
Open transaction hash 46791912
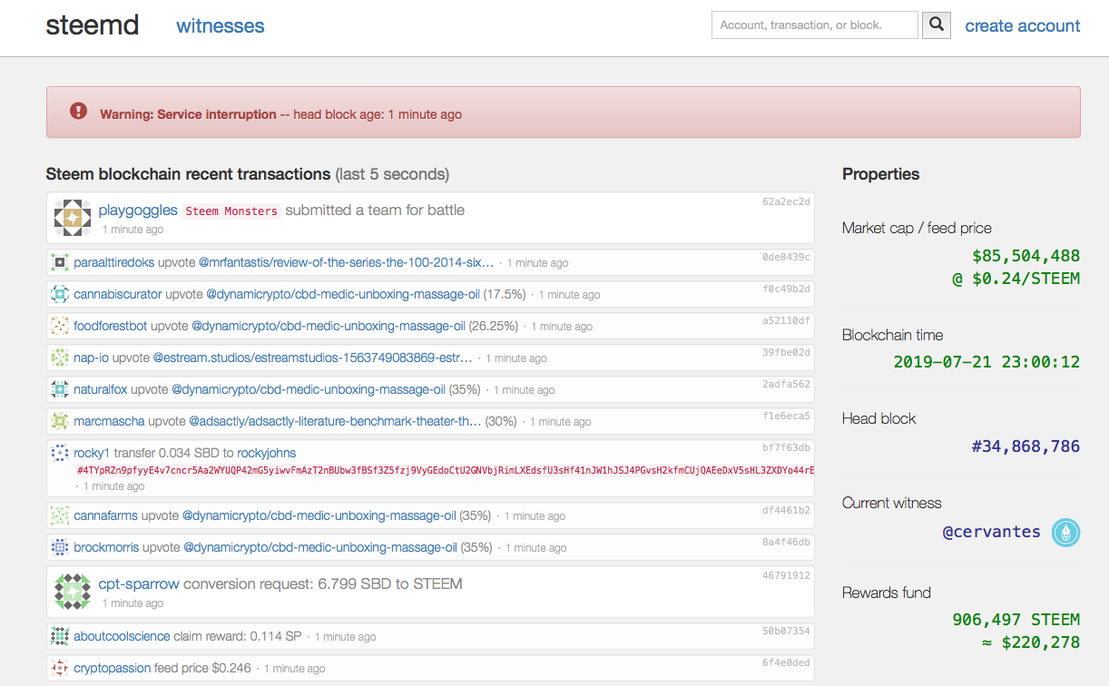(x=786, y=575)
